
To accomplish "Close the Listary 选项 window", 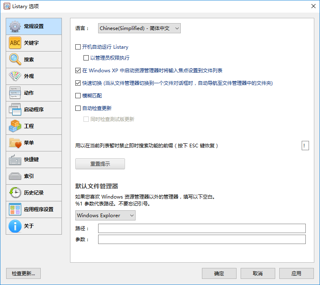I will tap(313, 6).
